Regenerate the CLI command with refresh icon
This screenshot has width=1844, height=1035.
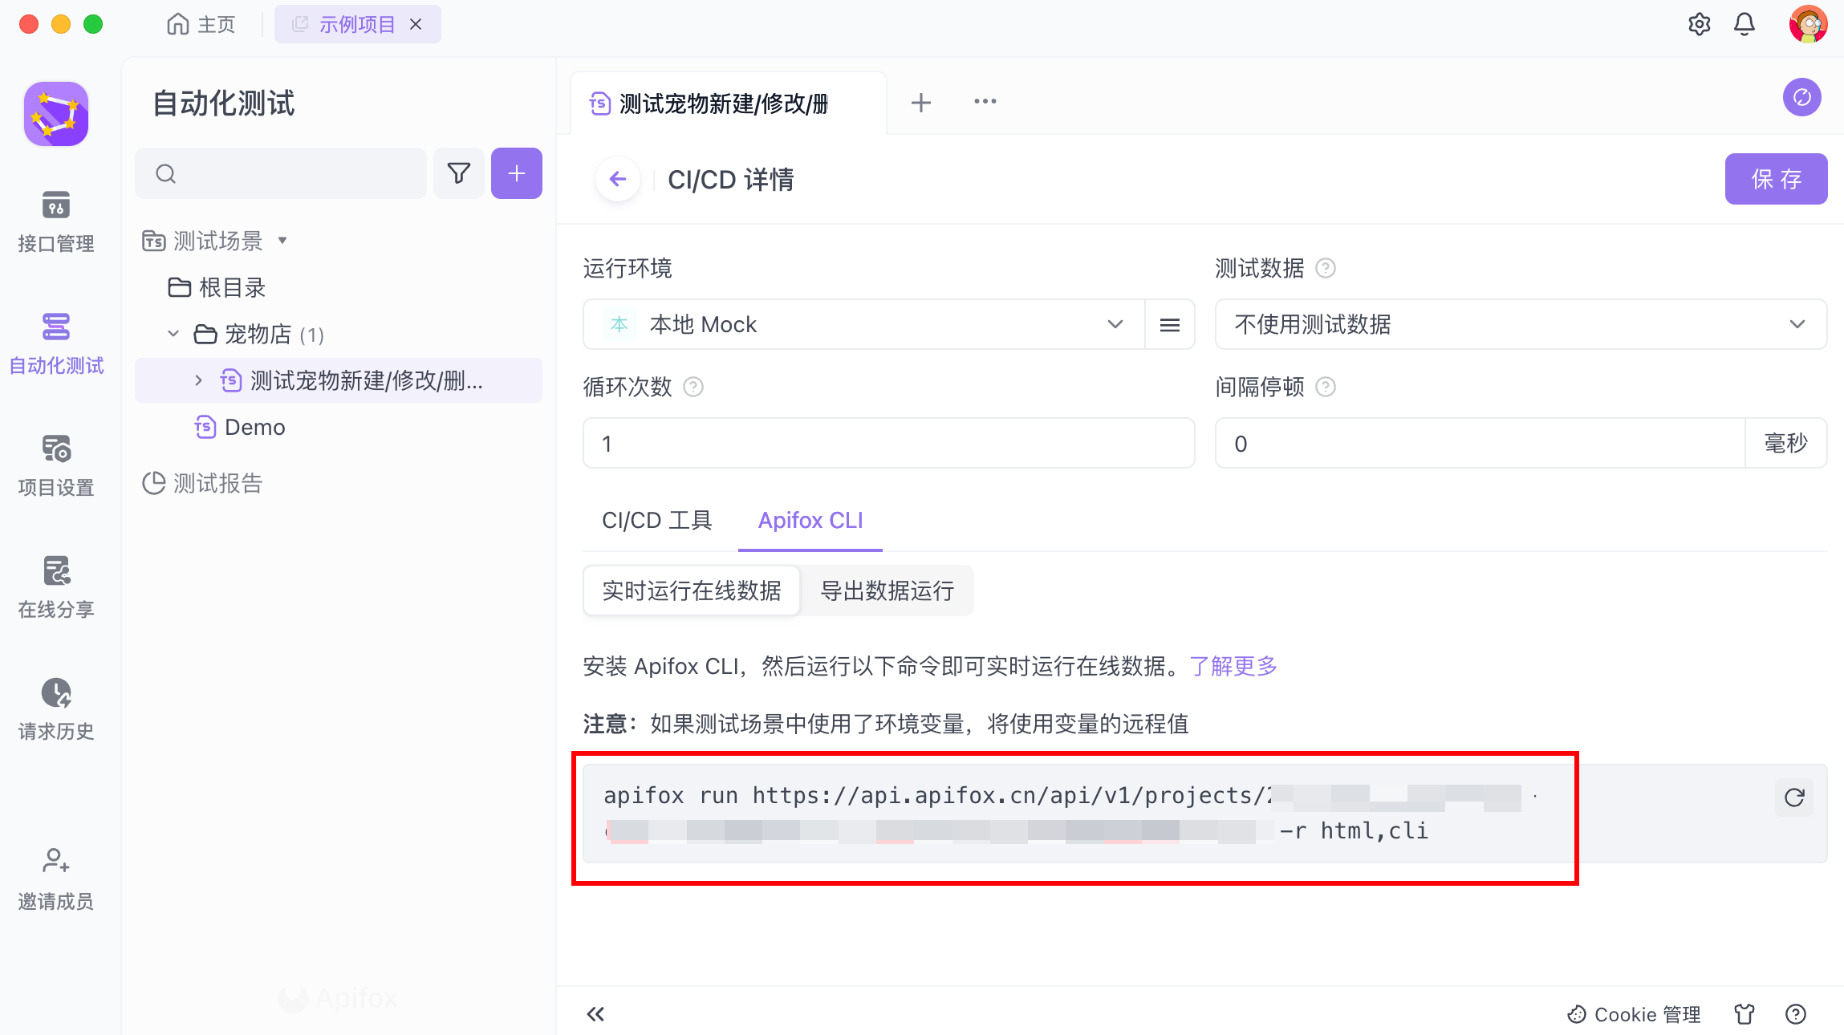pos(1794,798)
